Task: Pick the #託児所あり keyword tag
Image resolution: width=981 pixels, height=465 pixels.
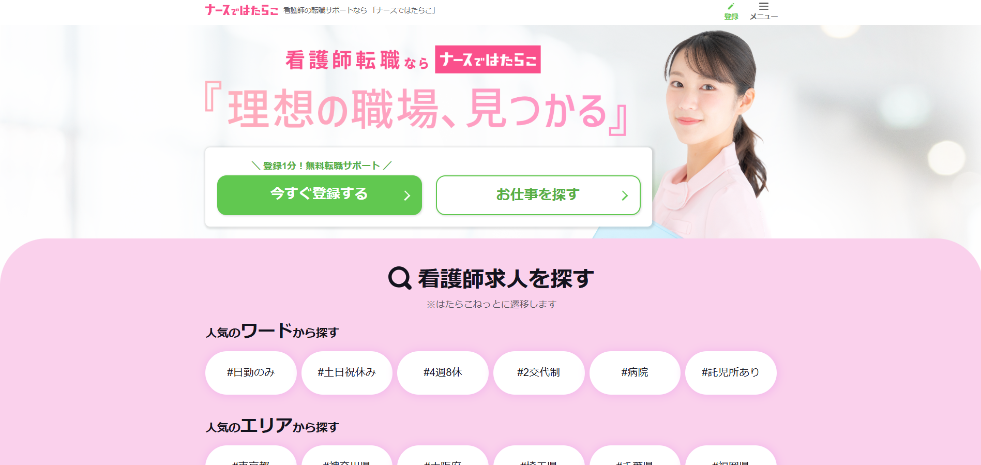Action: coord(731,372)
